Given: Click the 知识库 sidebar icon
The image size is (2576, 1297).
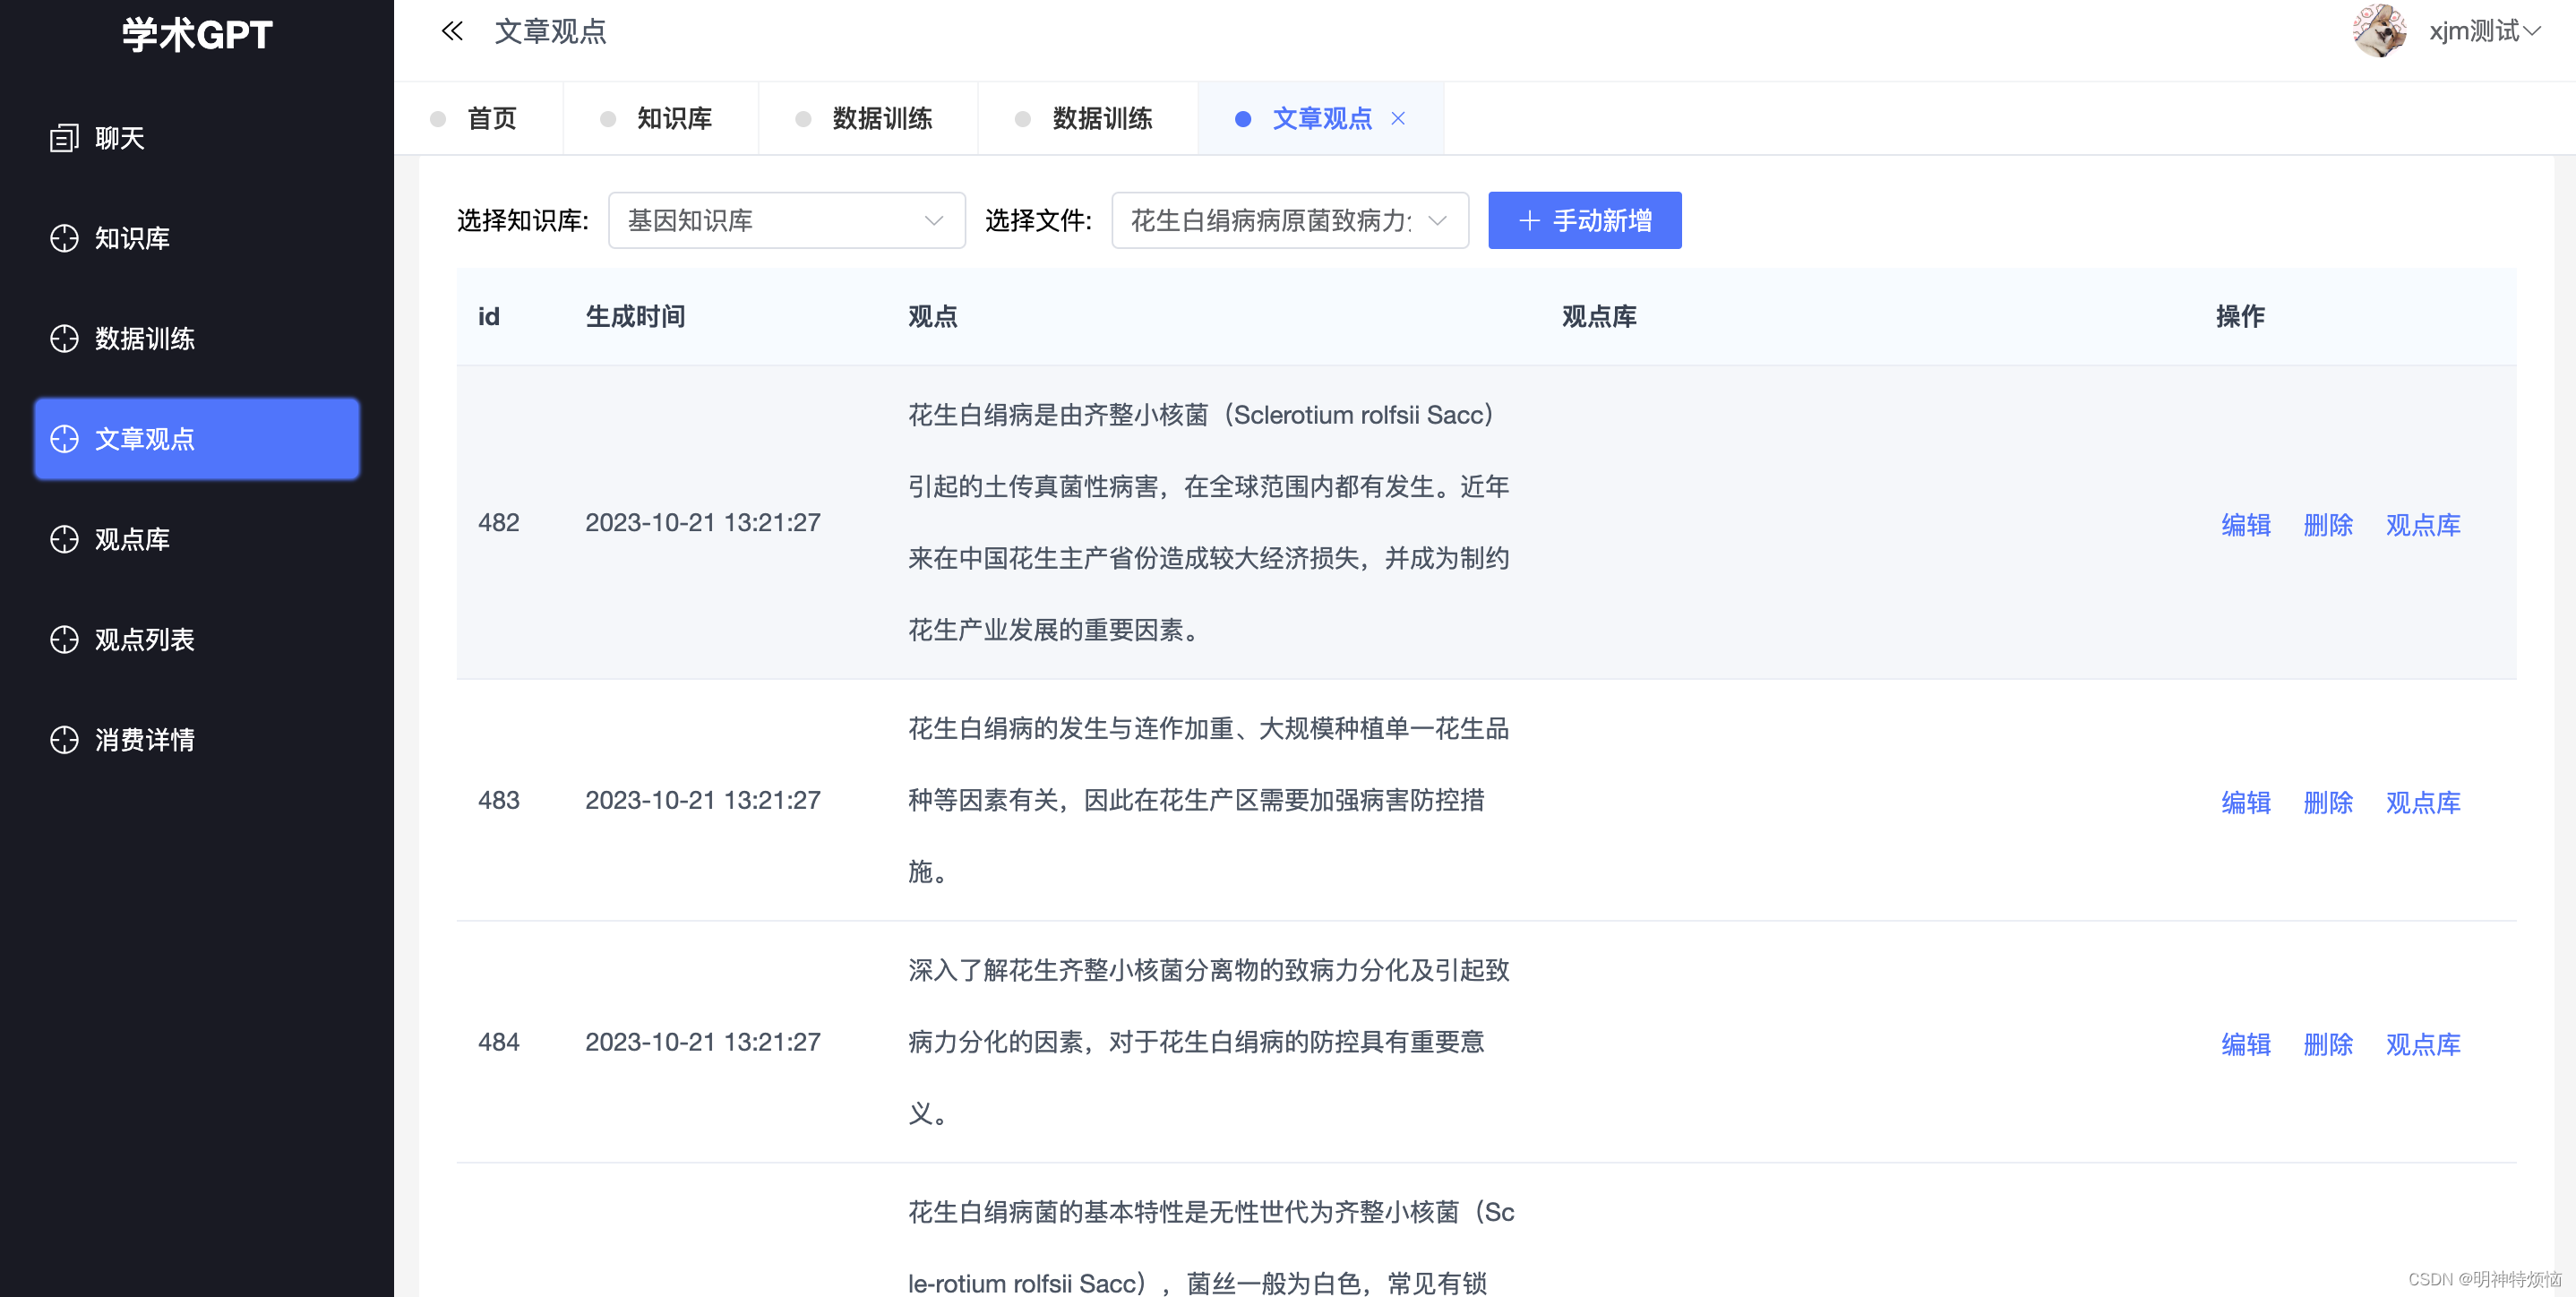Looking at the screenshot, I should (64, 238).
